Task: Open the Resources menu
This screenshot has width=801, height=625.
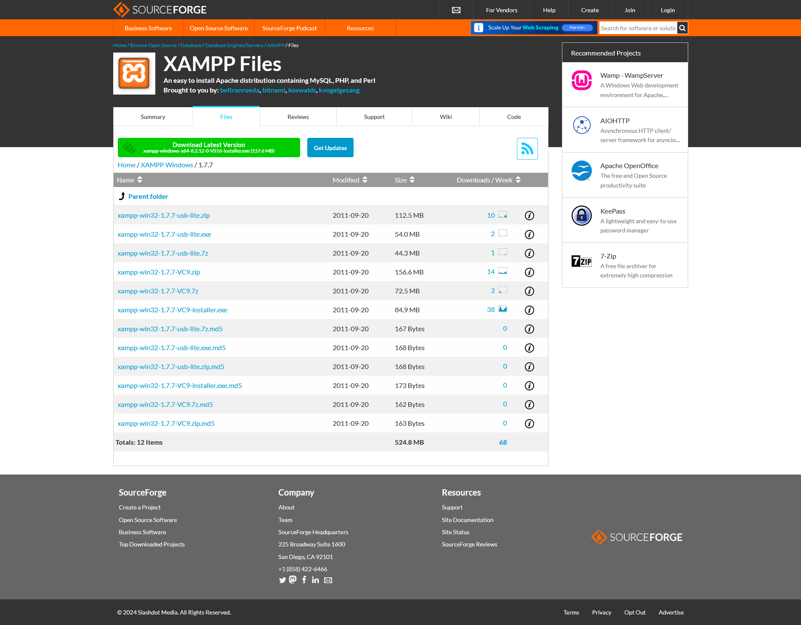Action: click(x=360, y=28)
